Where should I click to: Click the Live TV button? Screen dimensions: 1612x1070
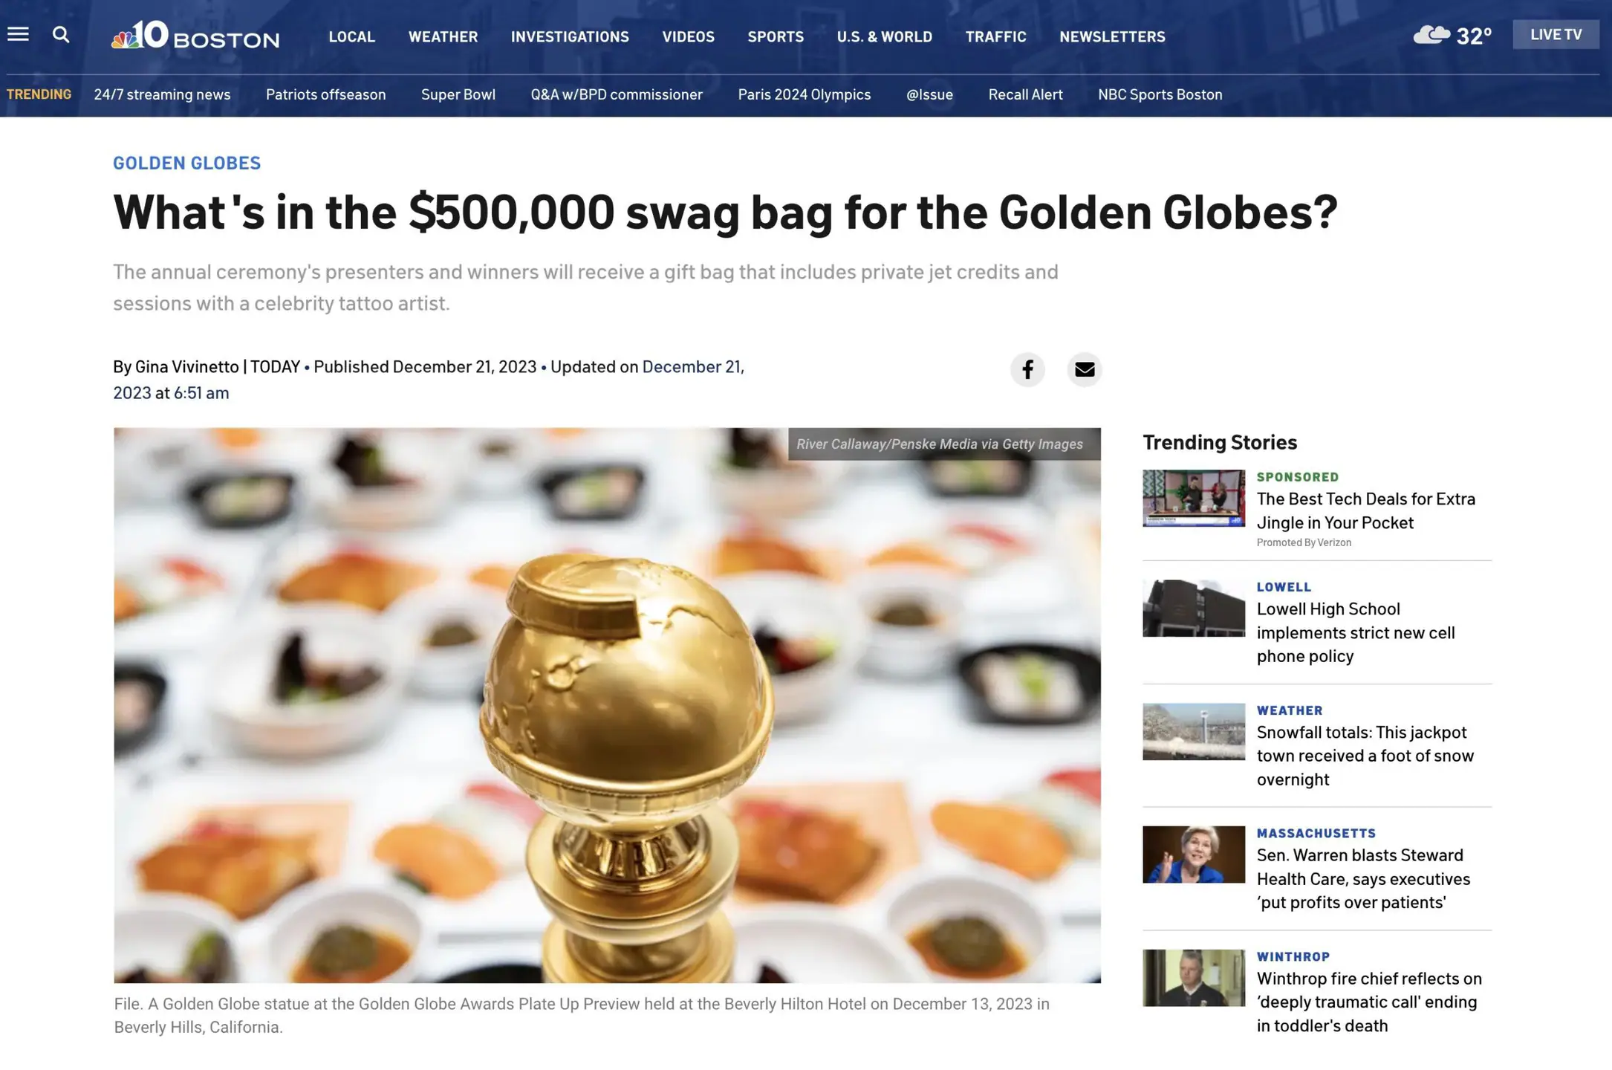coord(1556,34)
